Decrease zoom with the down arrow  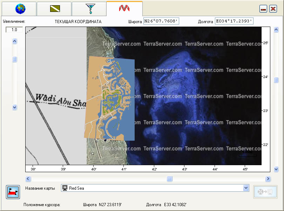(x=15, y=107)
